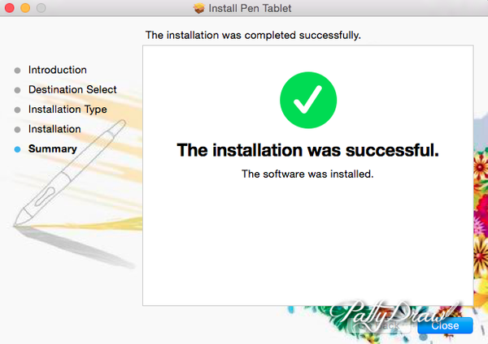Click the "Install Pen Tablet" window title

252,8
